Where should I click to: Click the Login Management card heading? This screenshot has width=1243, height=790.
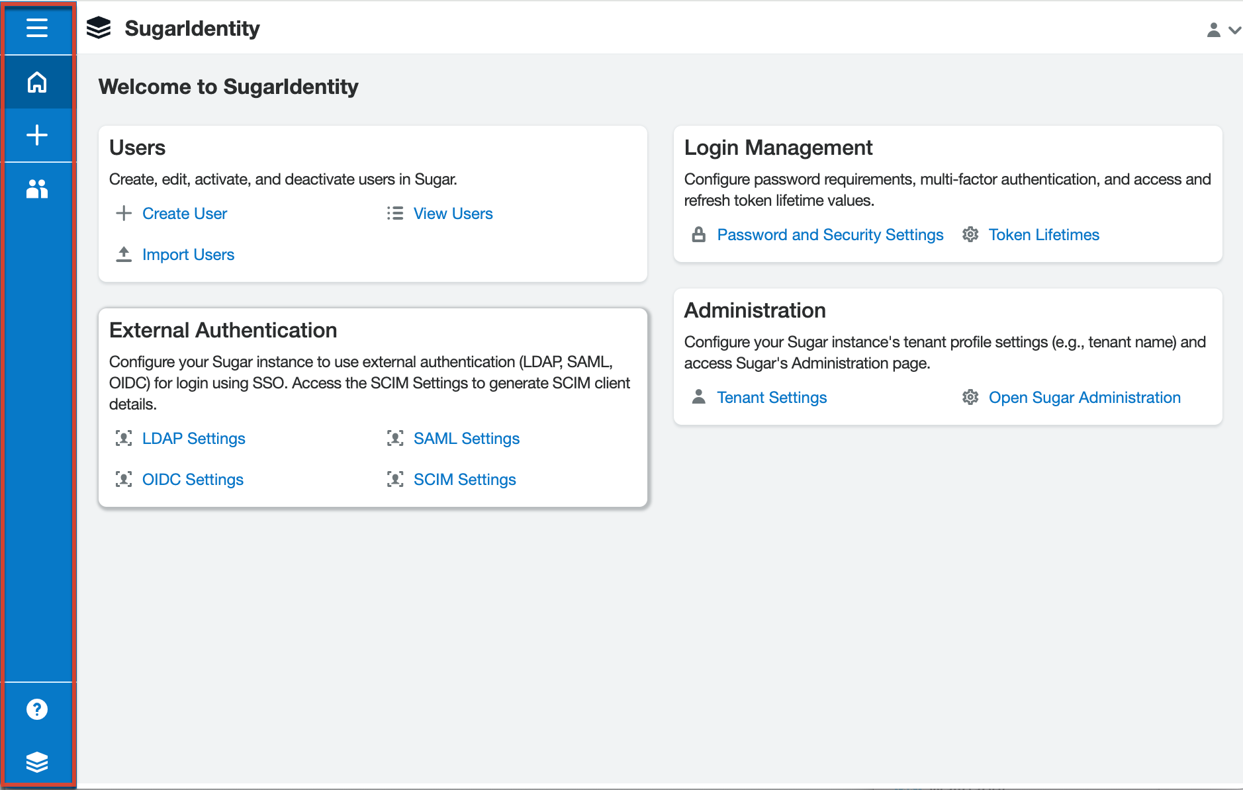click(x=778, y=148)
